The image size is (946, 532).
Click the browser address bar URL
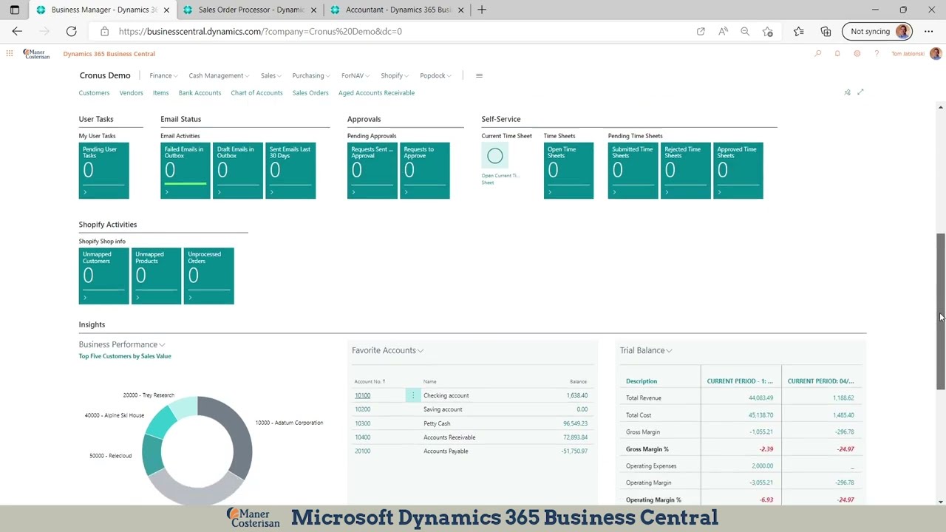260,31
